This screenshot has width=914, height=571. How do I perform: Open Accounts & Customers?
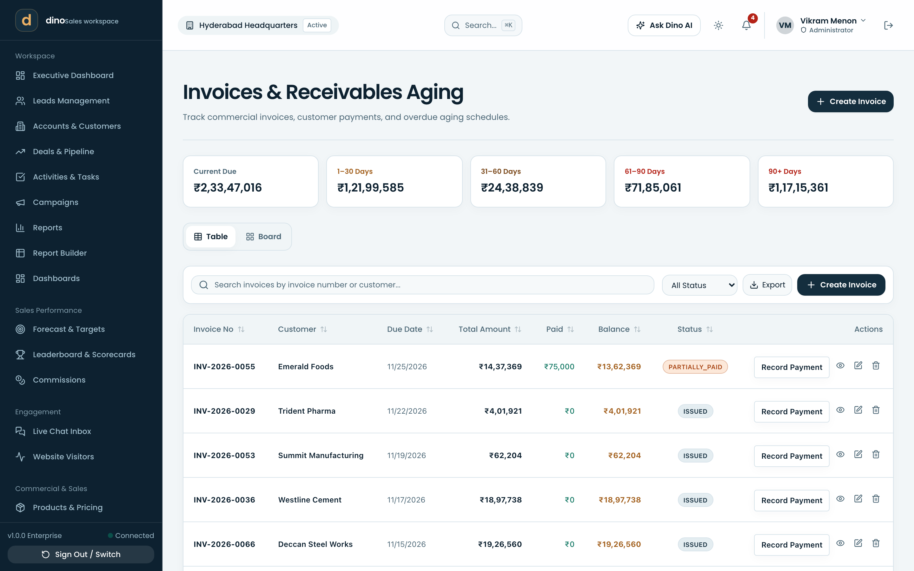(81, 126)
